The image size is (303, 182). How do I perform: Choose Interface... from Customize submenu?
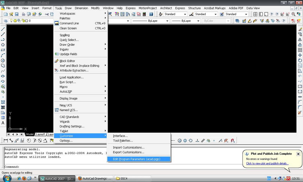point(139,136)
